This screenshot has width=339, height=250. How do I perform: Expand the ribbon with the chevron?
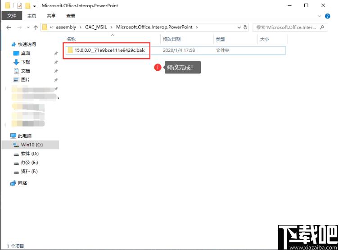click(319, 16)
